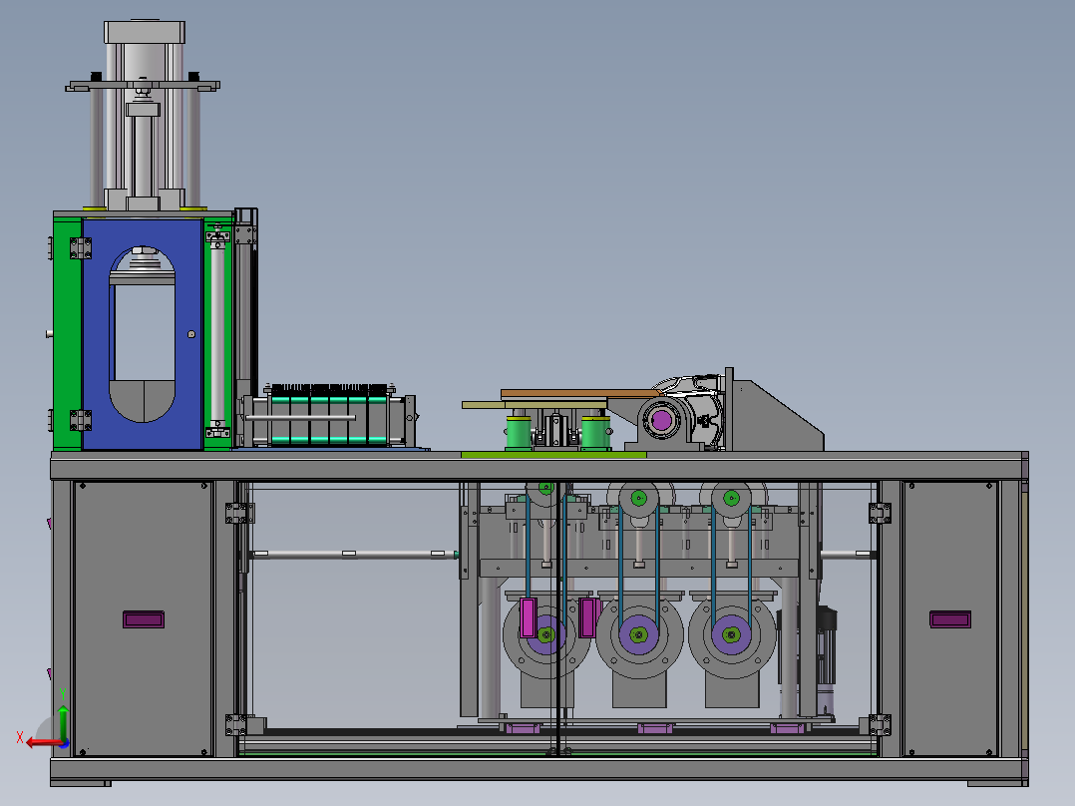Select the right green cylindrical support on the table
This screenshot has height=806, width=1075.
click(595, 432)
